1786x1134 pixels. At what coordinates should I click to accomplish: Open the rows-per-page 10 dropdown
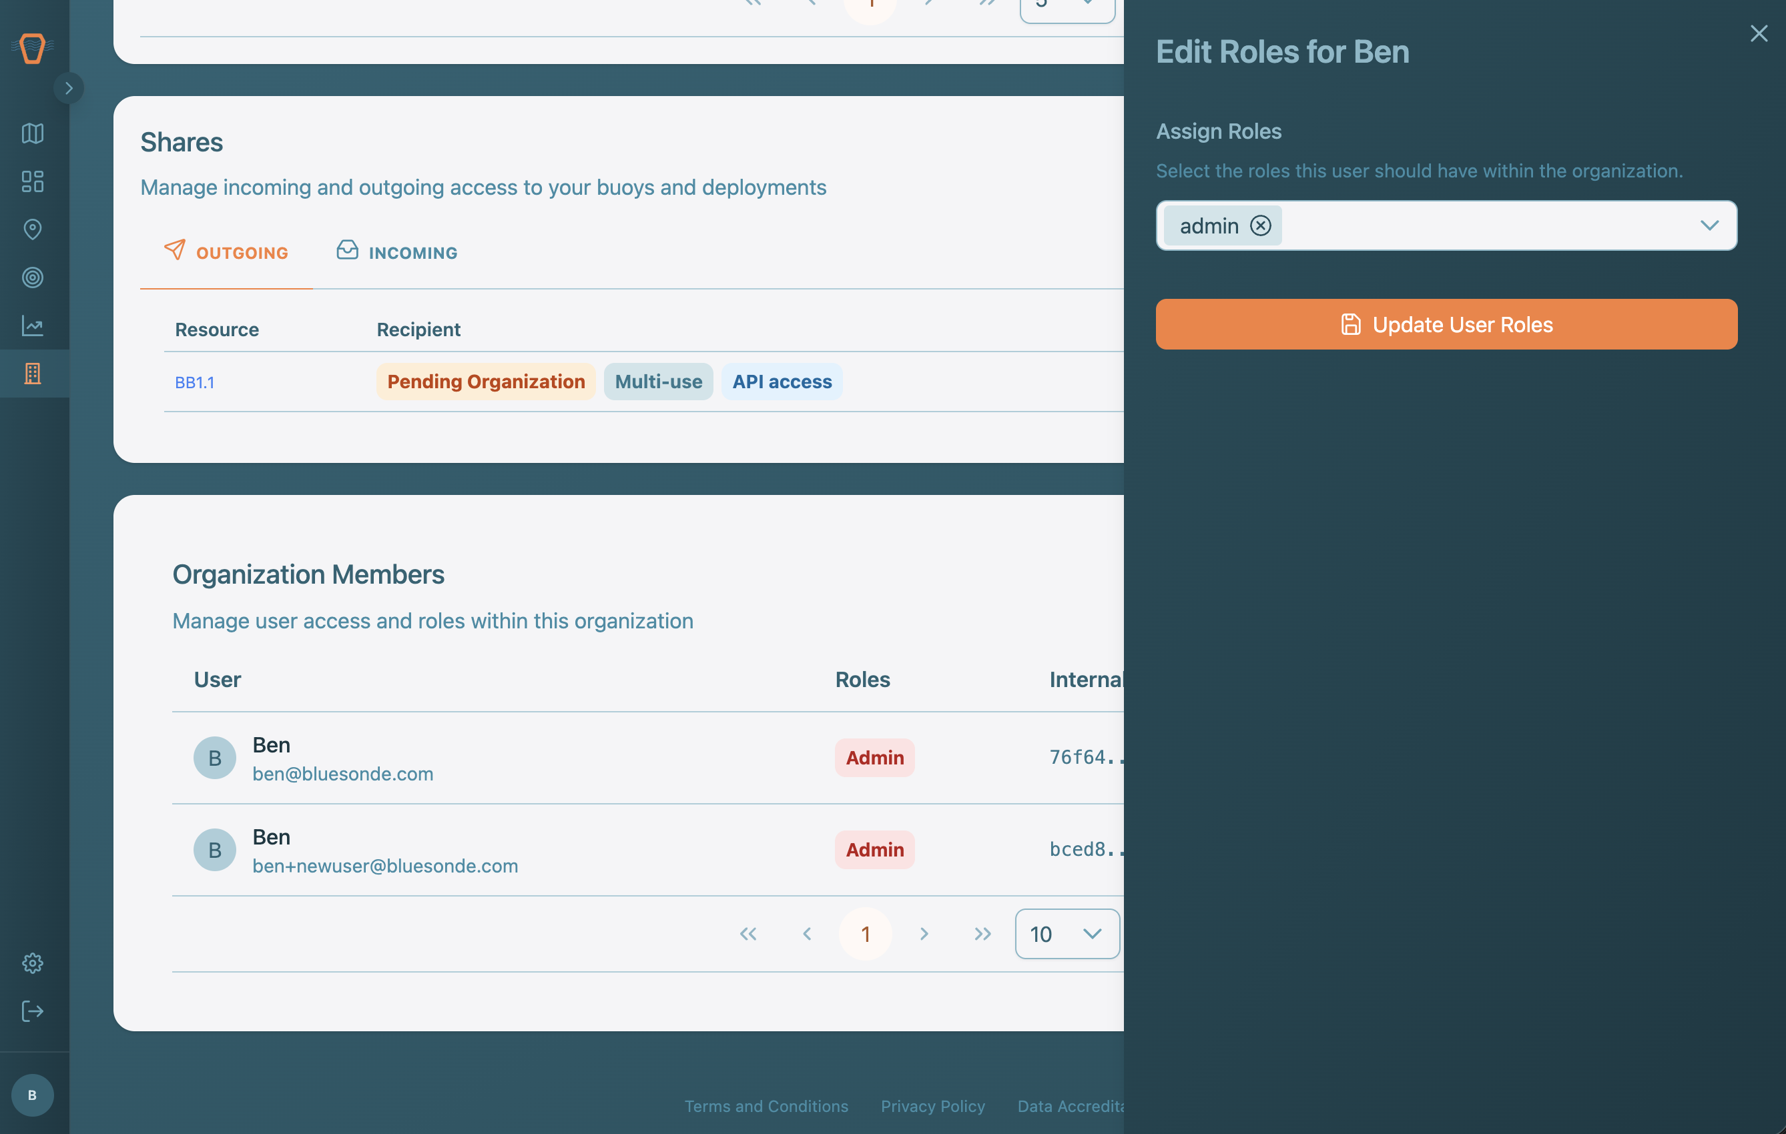(x=1067, y=934)
